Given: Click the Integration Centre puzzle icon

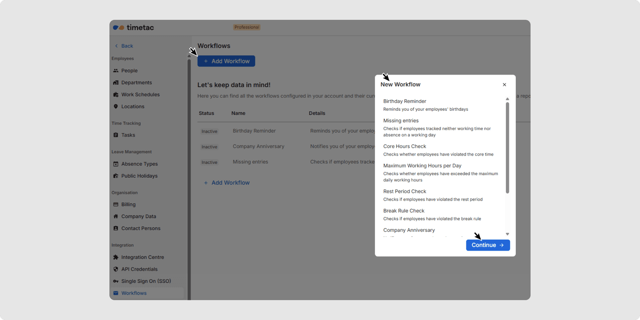Looking at the screenshot, I should [x=116, y=257].
